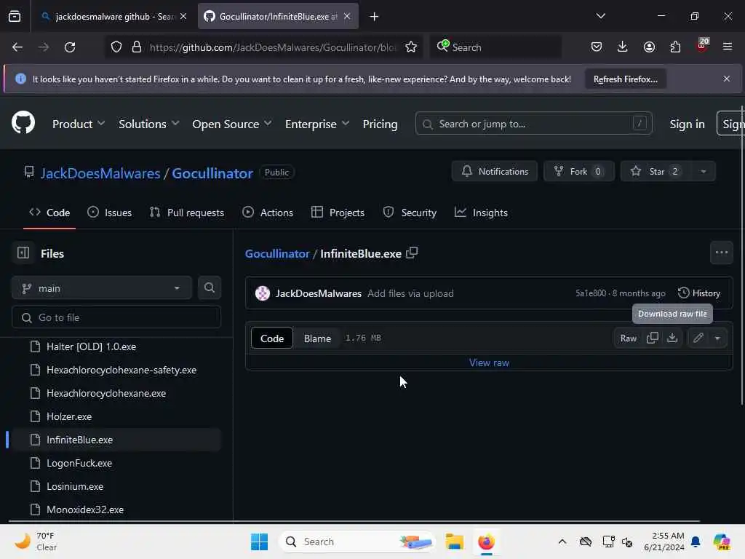745x559 pixels.
Task: Download raw file icon
Action: click(672, 338)
